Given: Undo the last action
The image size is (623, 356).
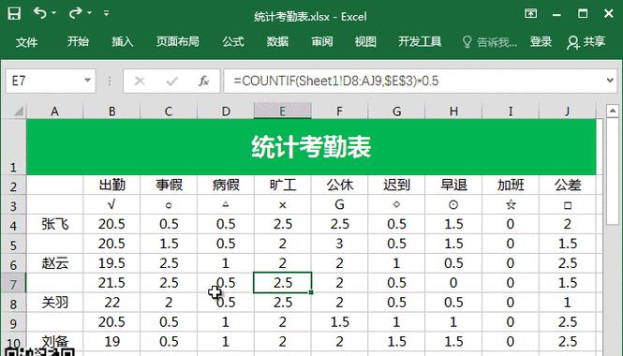Looking at the screenshot, I should tap(39, 13).
